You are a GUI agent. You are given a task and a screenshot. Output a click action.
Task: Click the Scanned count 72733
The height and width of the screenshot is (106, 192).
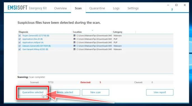(x=50, y=82)
